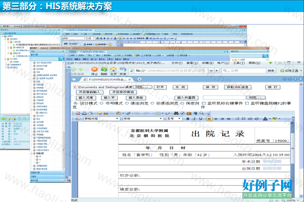Toggle Underline in the discharge record editor
The width and height of the screenshot is (304, 202).
201,119
